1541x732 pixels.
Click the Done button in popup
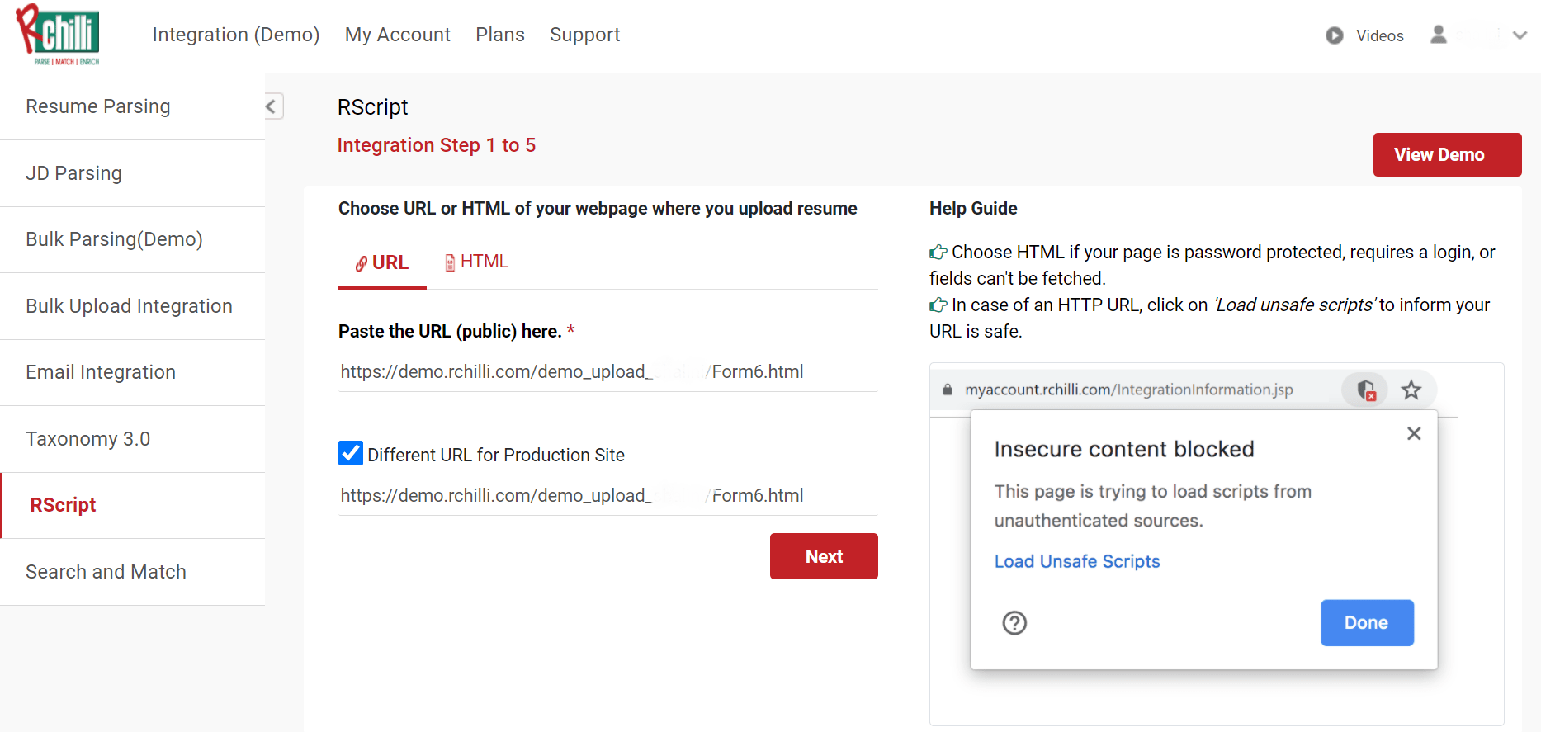coord(1367,623)
